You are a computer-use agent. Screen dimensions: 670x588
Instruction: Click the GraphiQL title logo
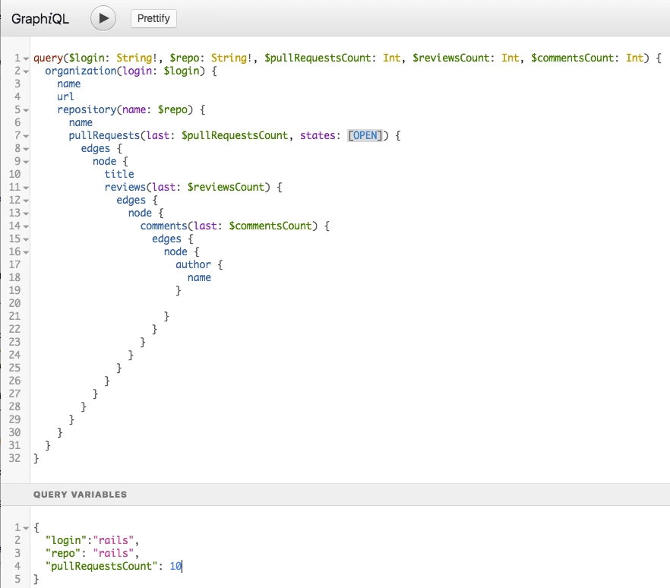point(40,19)
